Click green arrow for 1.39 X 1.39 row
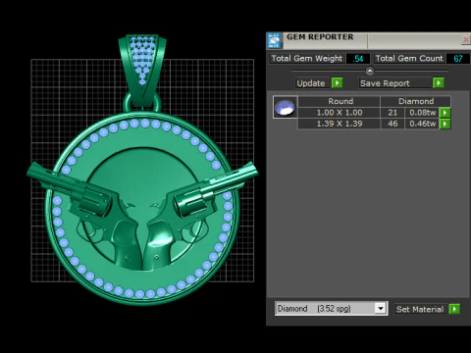Image resolution: width=471 pixels, height=353 pixels. tap(445, 124)
